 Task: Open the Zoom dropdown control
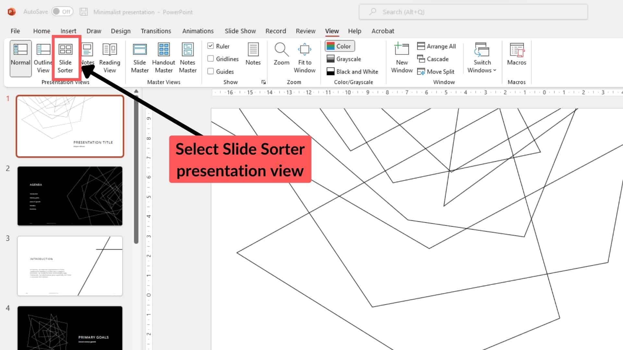[x=282, y=55]
